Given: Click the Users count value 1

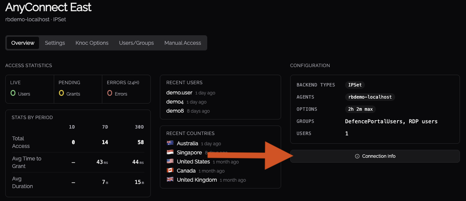Looking at the screenshot, I should click(347, 133).
